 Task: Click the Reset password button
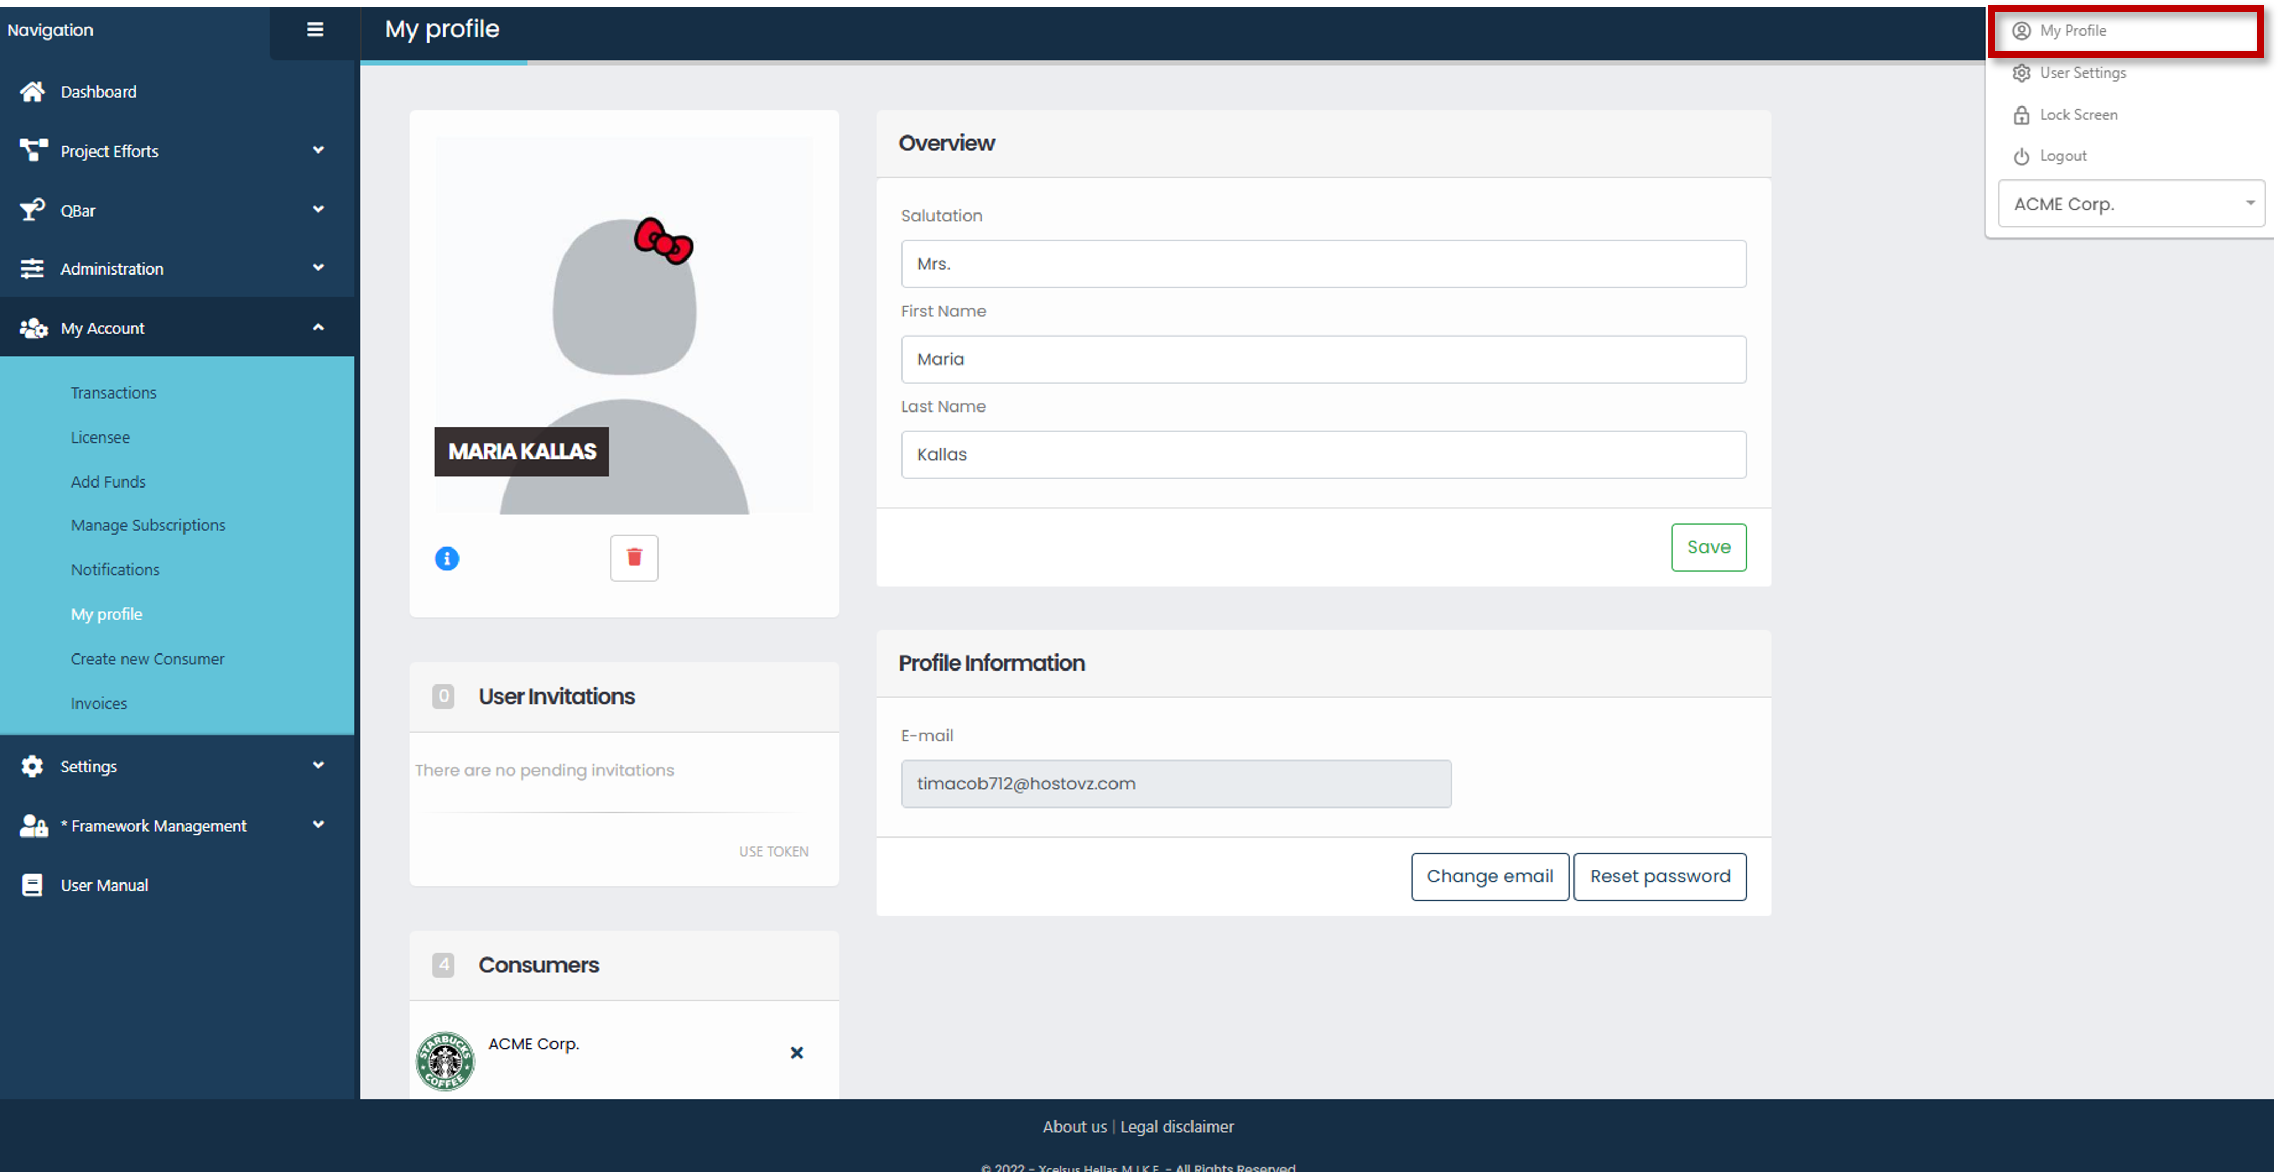coord(1659,876)
